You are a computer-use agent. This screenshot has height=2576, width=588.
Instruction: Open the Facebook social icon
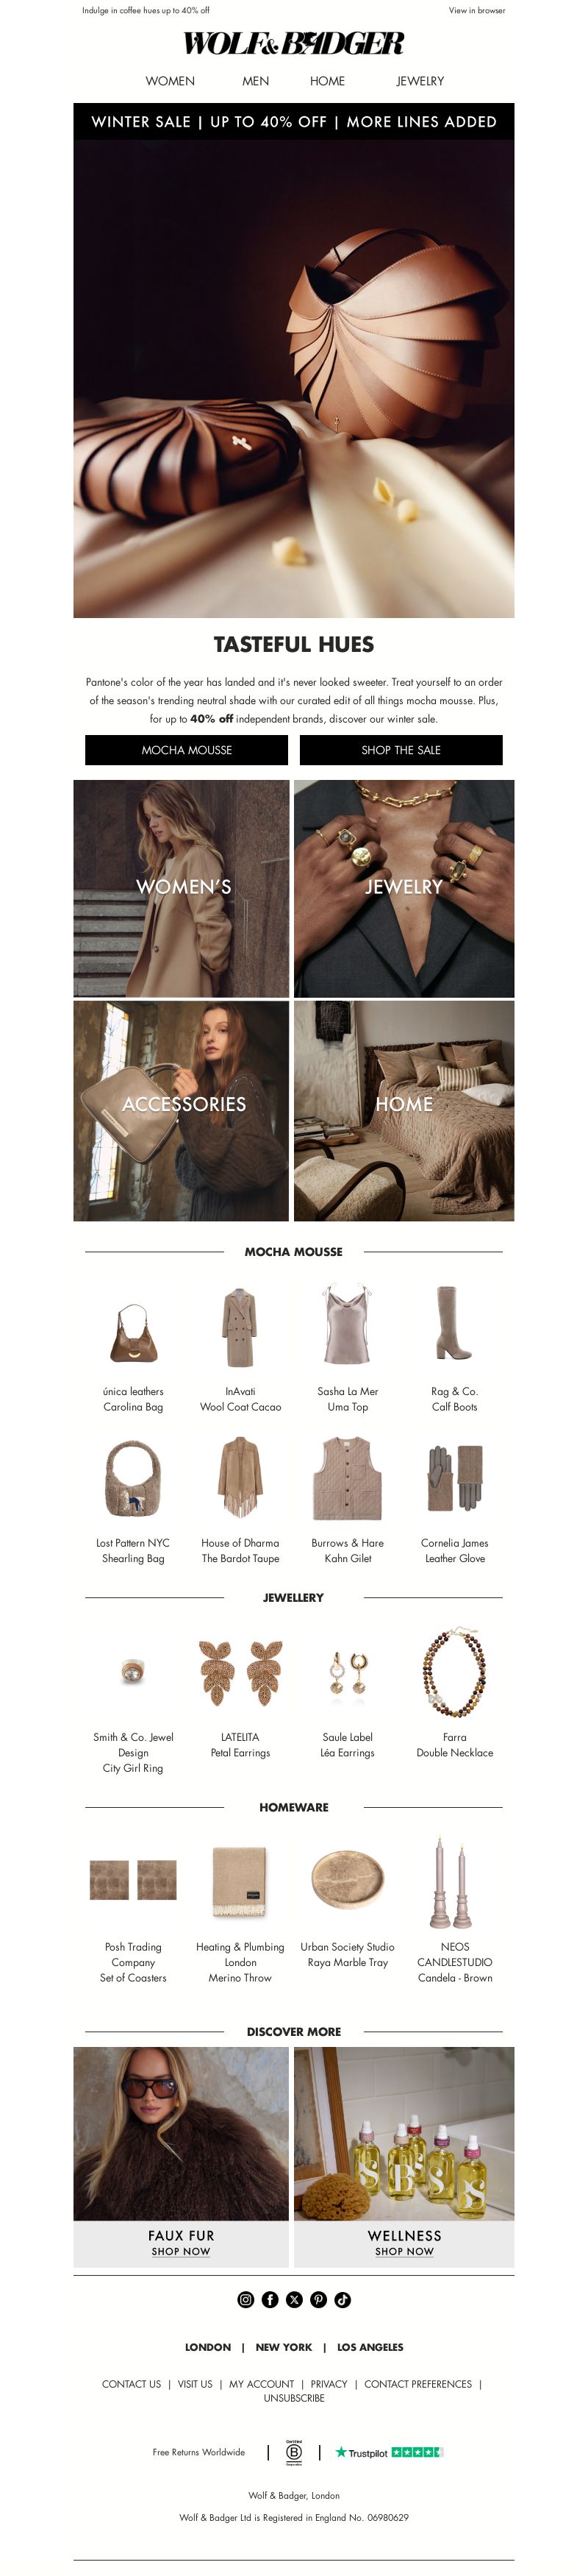pos(270,2299)
